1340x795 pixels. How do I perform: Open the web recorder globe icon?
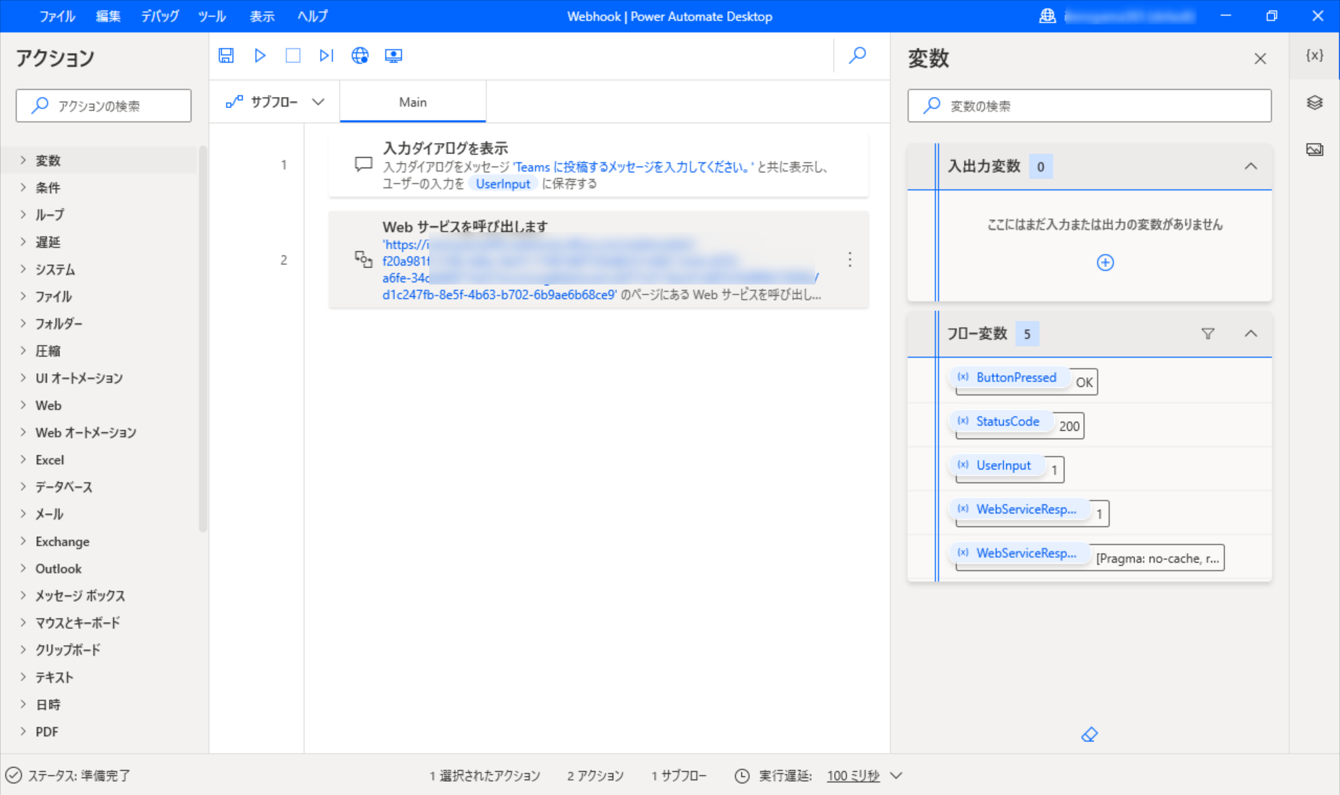pos(360,56)
